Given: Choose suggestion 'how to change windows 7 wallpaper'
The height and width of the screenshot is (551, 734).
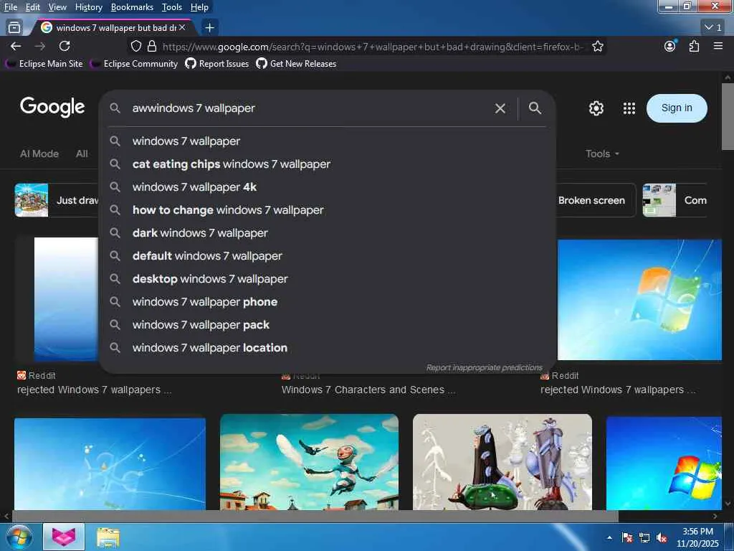Looking at the screenshot, I should click(x=328, y=210).
